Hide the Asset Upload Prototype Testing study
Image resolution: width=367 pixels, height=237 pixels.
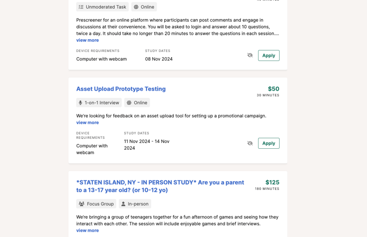[x=250, y=143]
